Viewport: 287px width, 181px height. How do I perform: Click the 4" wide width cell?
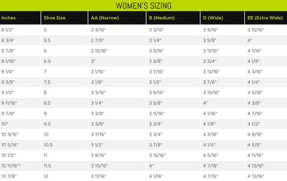222,103
